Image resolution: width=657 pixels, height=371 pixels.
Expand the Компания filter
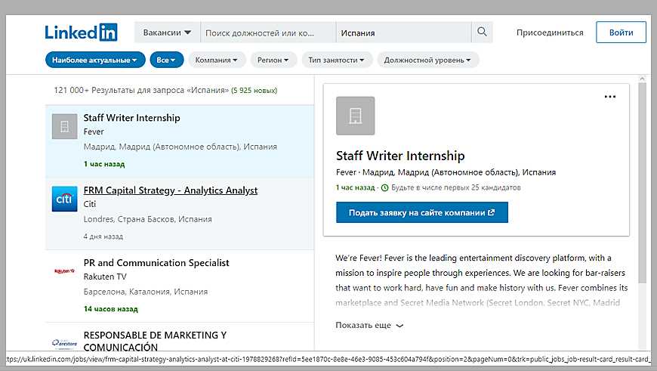coord(216,60)
